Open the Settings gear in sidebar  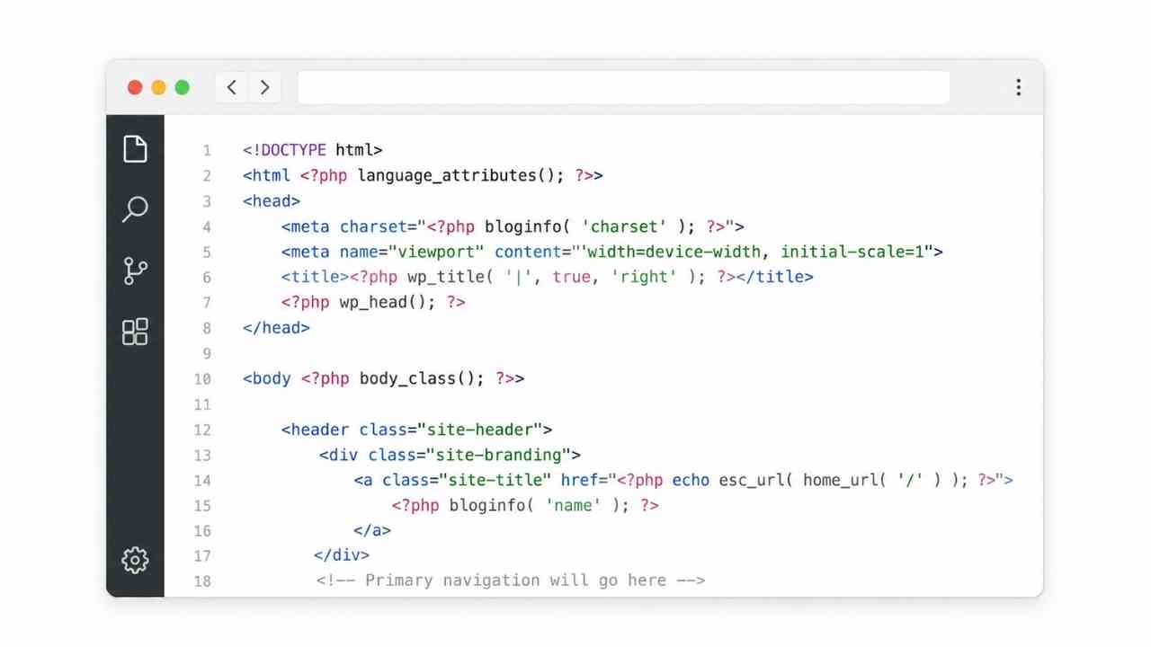click(135, 560)
